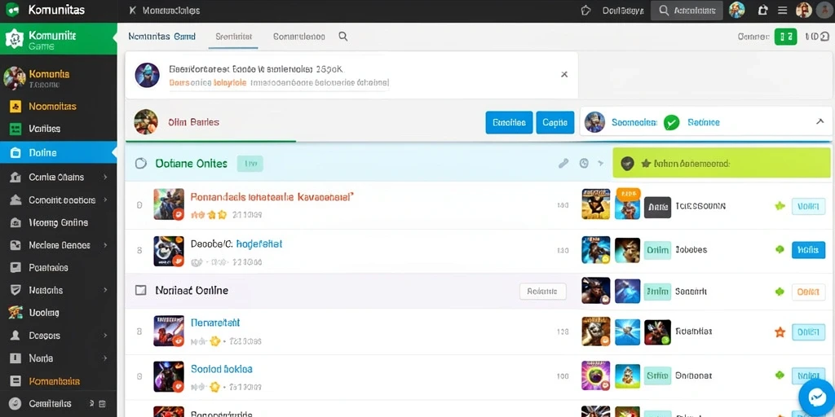This screenshot has height=417, width=835.
Task: Click the Live badge beside Dotiane Onites
Action: click(250, 164)
